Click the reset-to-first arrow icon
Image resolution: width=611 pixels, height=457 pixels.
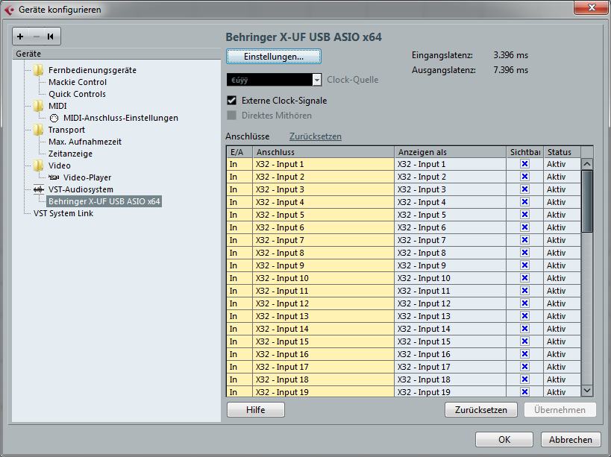pos(50,37)
